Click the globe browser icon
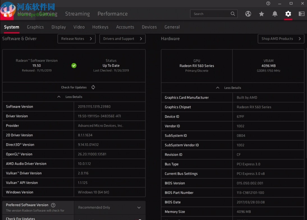This screenshot has height=220, width=307. [248, 14]
